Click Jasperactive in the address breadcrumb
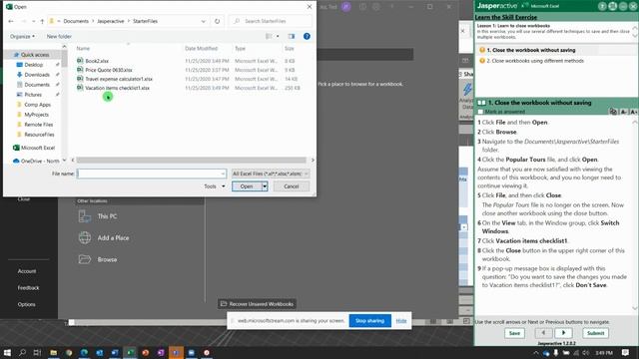Screen dimensions: 639x359 111,21
